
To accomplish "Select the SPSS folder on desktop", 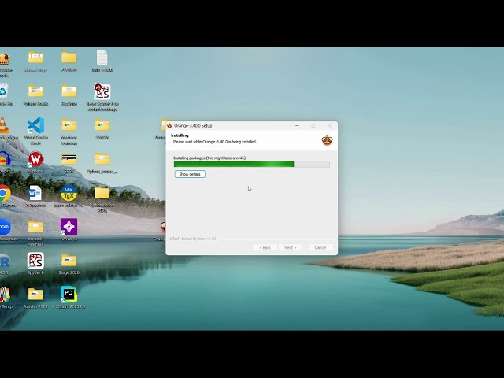I will click(x=69, y=159).
